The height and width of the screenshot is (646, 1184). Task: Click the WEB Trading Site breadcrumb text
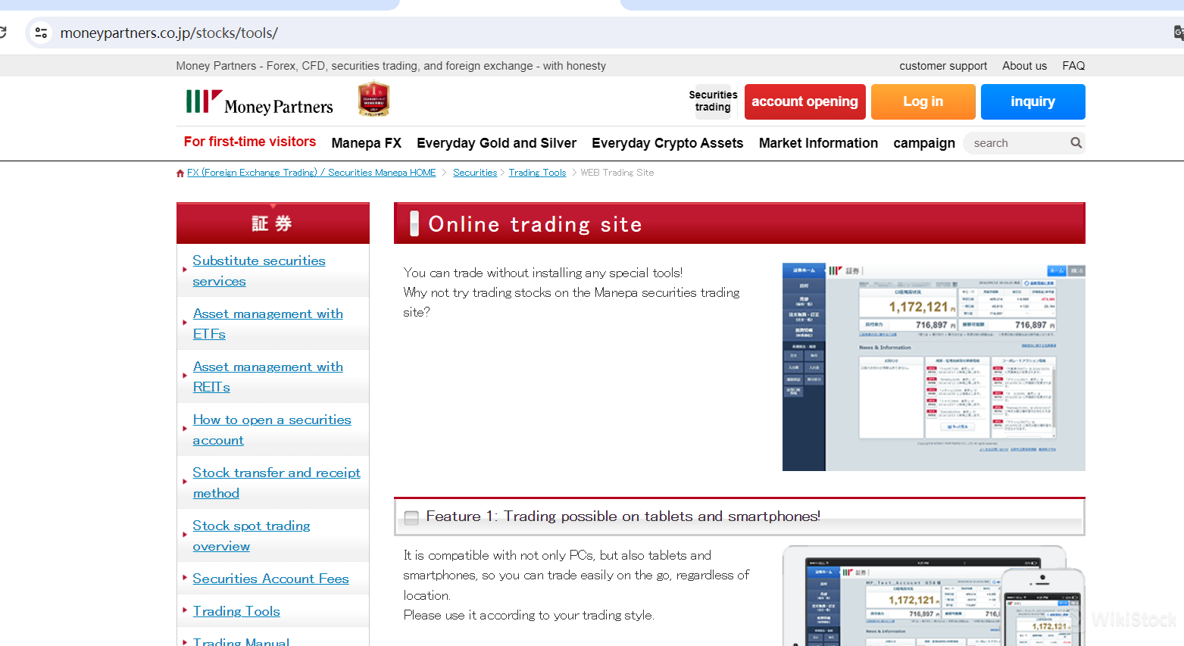click(x=617, y=173)
